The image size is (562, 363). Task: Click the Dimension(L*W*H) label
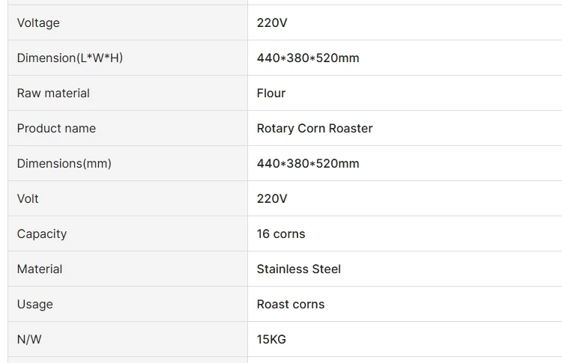[70, 58]
